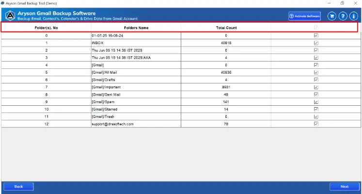
Task: Select the [Gmail]/Sent Mail folder name
Action: (106, 95)
